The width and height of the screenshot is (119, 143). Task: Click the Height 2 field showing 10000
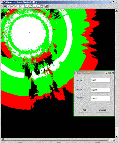click(x=101, y=90)
